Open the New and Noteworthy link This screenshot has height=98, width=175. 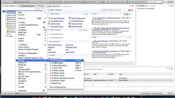(55, 45)
